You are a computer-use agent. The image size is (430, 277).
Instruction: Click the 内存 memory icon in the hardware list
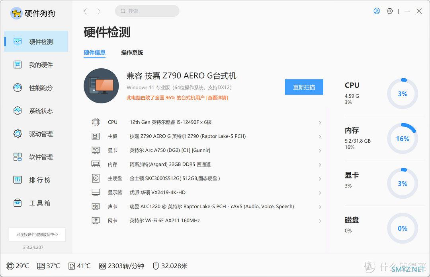coord(96,164)
